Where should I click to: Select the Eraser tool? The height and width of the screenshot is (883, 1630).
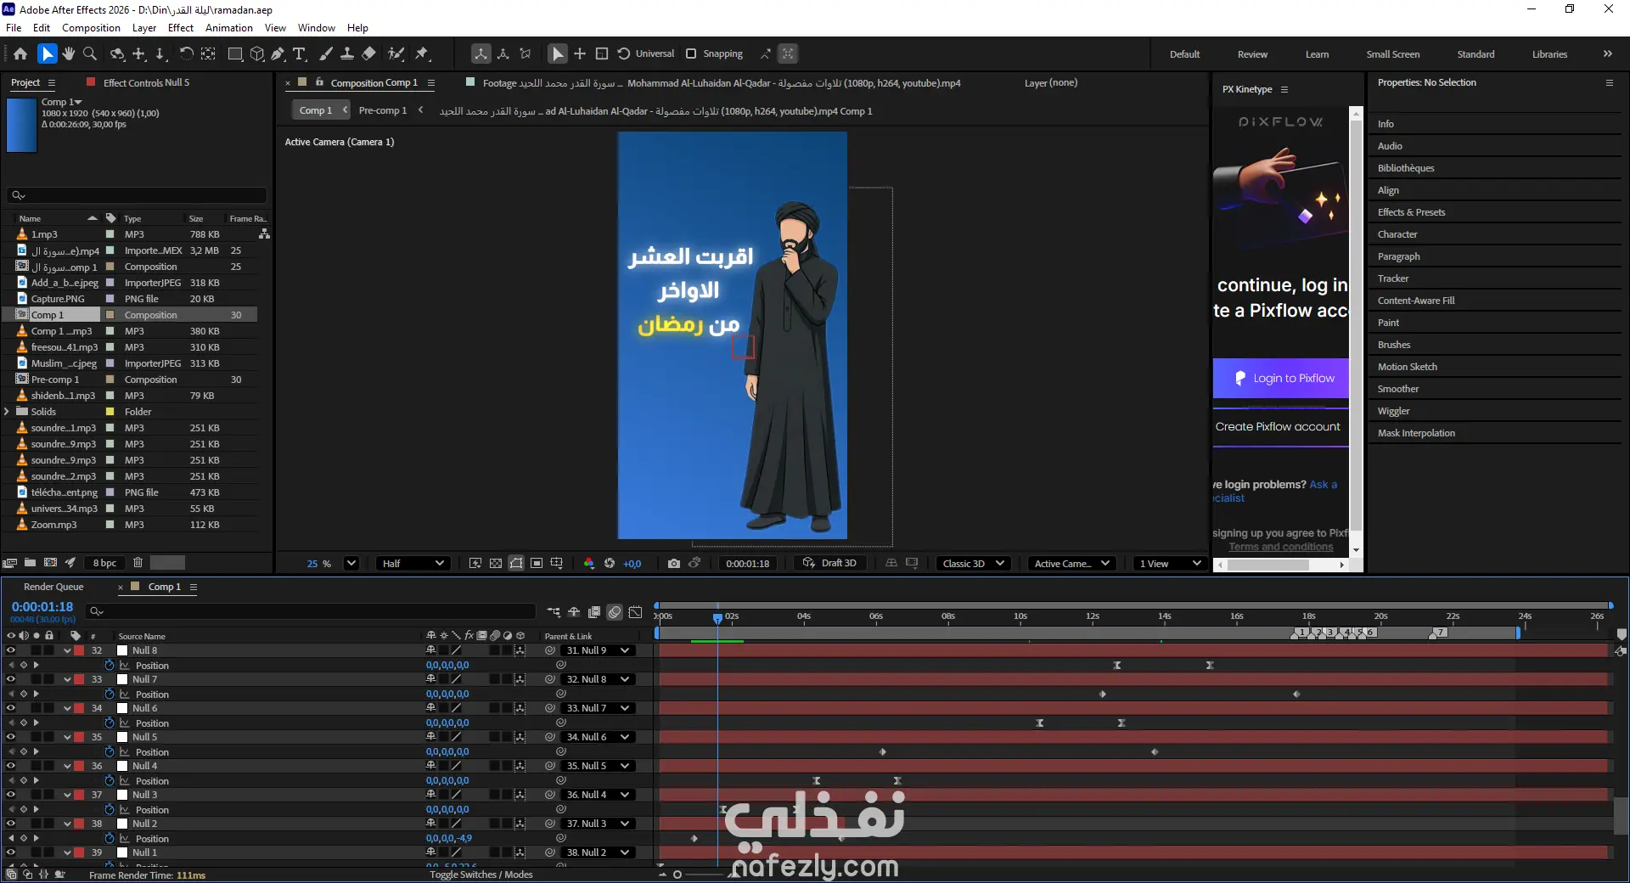[369, 53]
